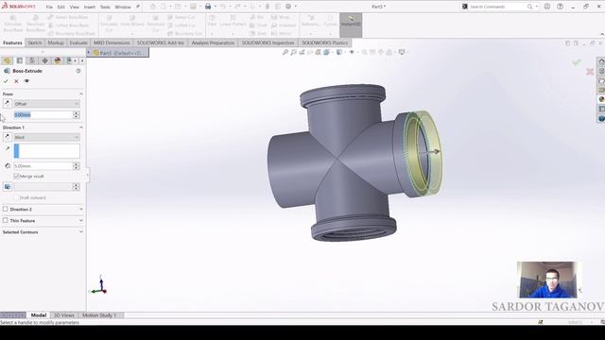This screenshot has height=340, width=605.
Task: Open the File Explorer task pane icon
Action: tap(601, 81)
